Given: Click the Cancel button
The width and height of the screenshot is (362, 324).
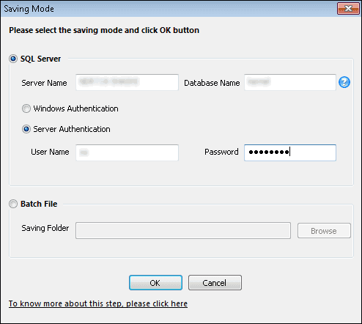Looking at the screenshot, I should click(215, 283).
